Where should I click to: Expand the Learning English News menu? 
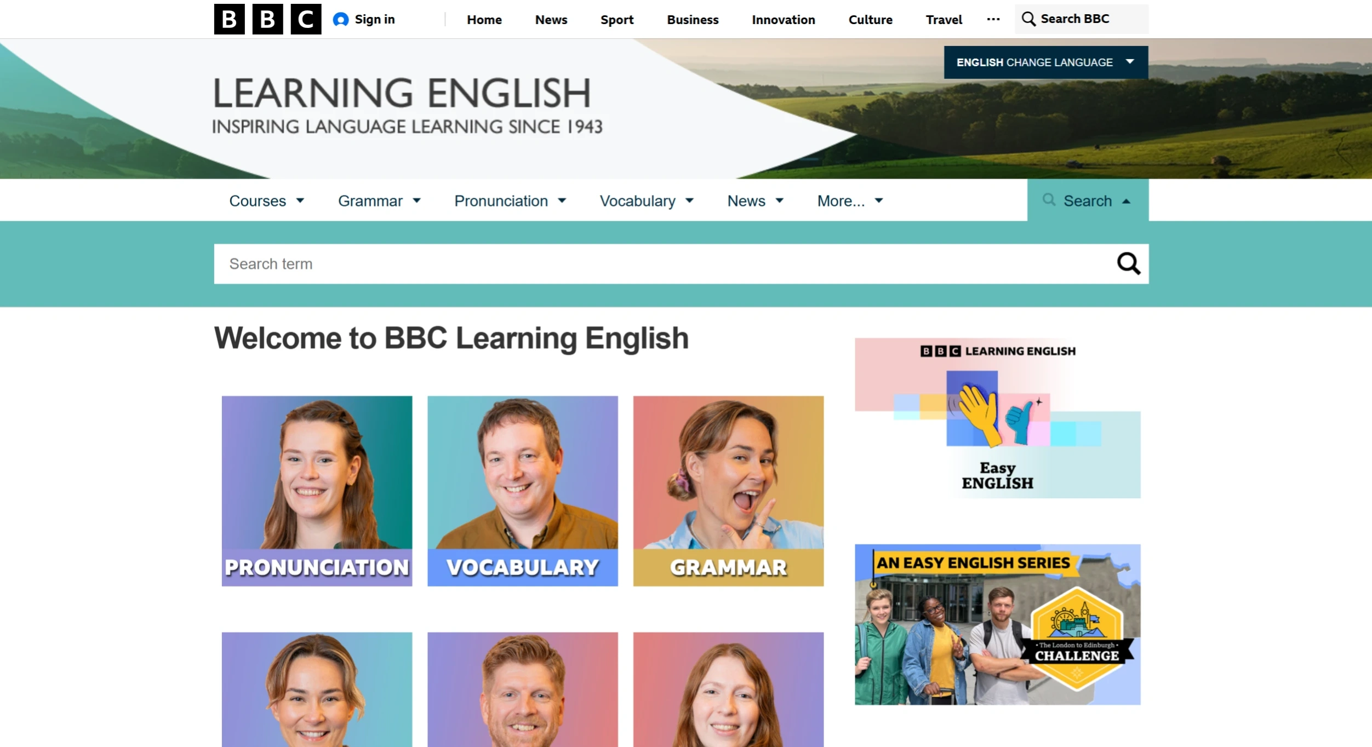[755, 201]
